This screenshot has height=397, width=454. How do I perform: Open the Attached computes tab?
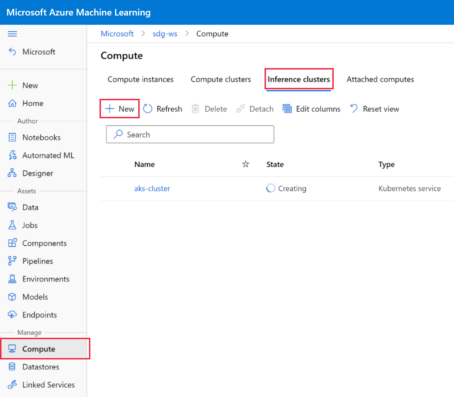380,79
